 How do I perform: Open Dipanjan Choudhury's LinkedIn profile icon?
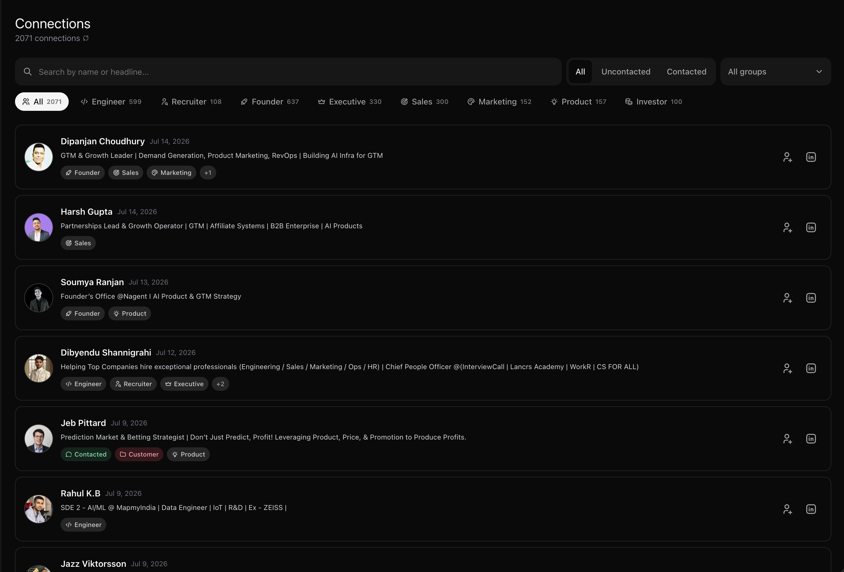(811, 157)
